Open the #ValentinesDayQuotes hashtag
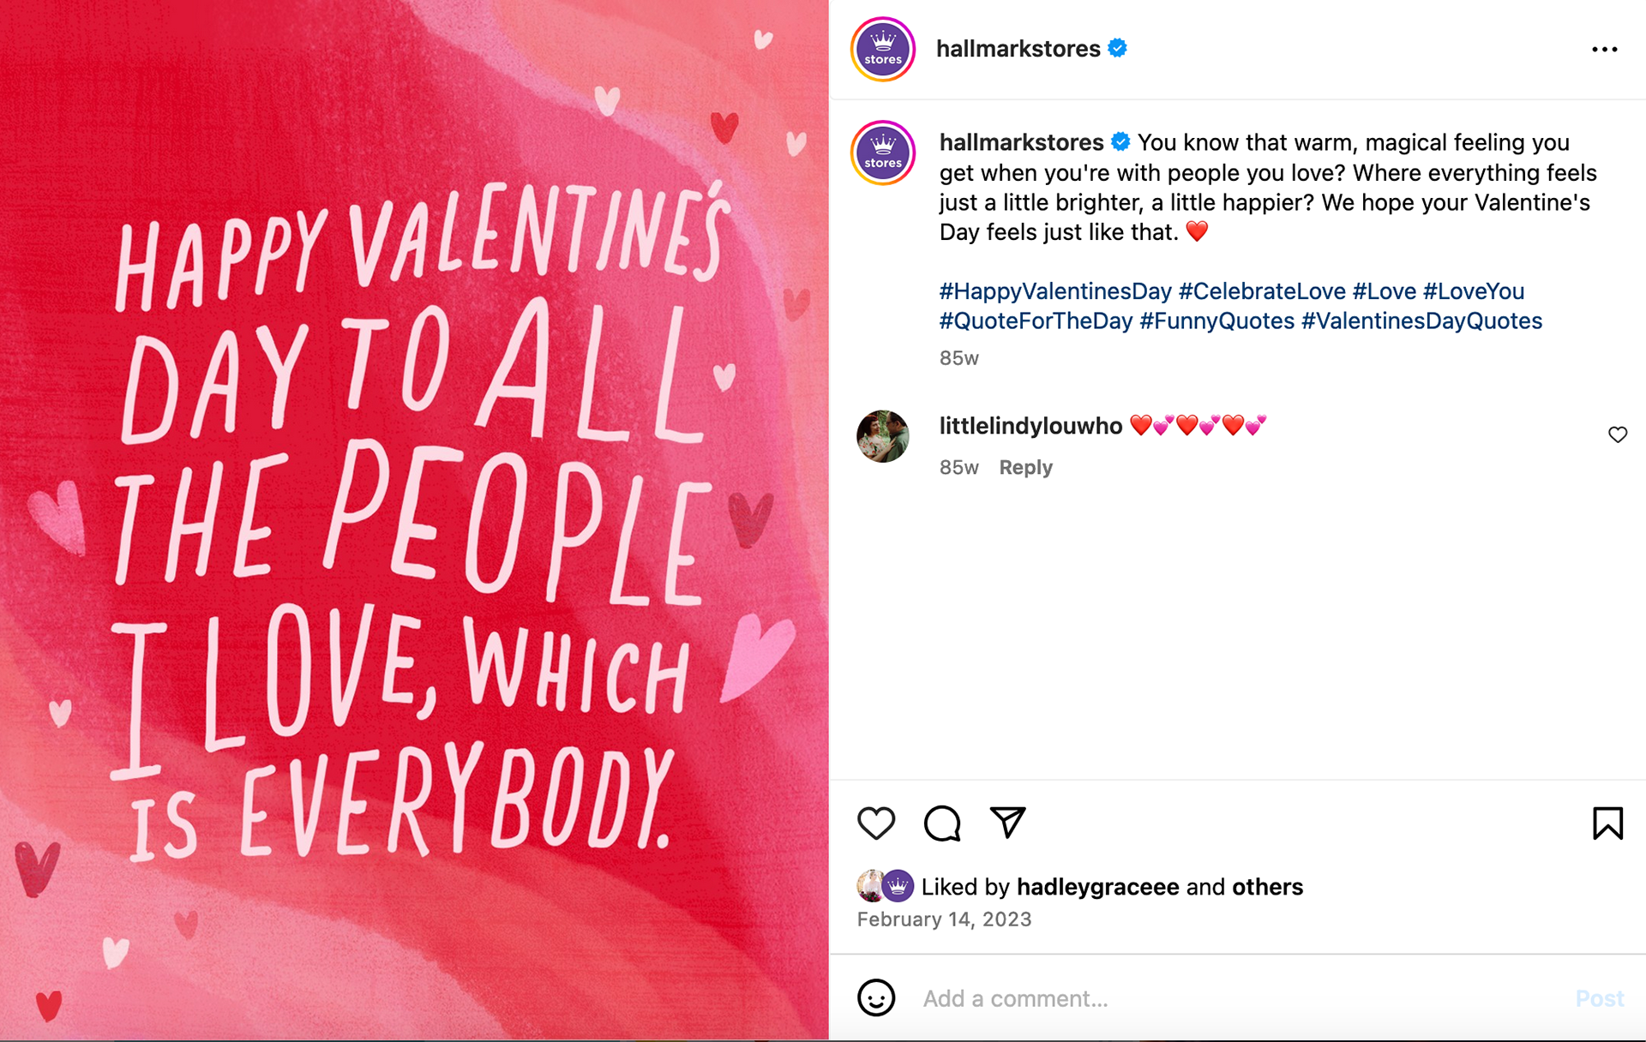This screenshot has width=1646, height=1042. (x=1421, y=321)
